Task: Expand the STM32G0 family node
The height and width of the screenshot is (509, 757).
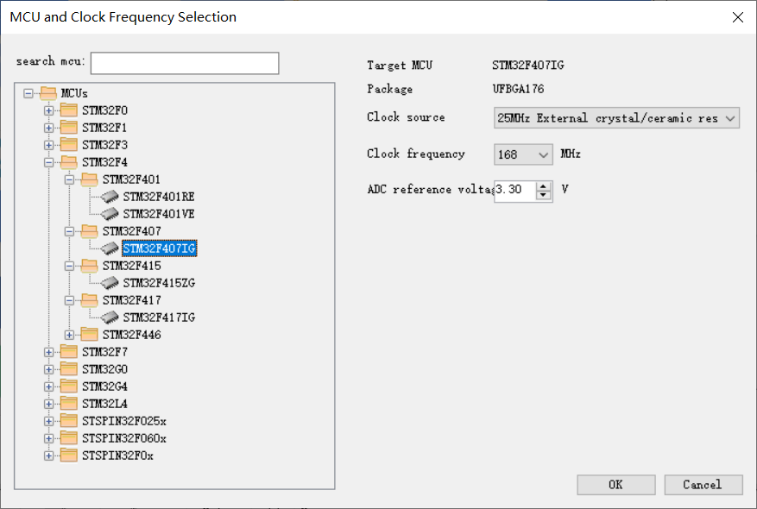Action: (48, 369)
